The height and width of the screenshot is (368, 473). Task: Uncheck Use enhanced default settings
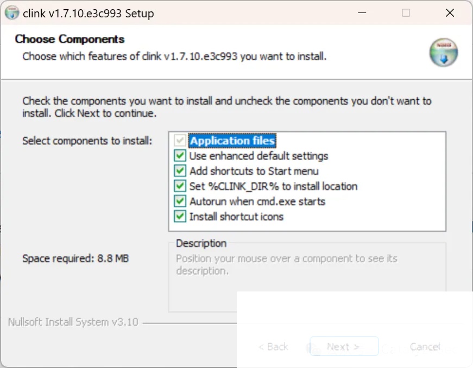(x=180, y=156)
